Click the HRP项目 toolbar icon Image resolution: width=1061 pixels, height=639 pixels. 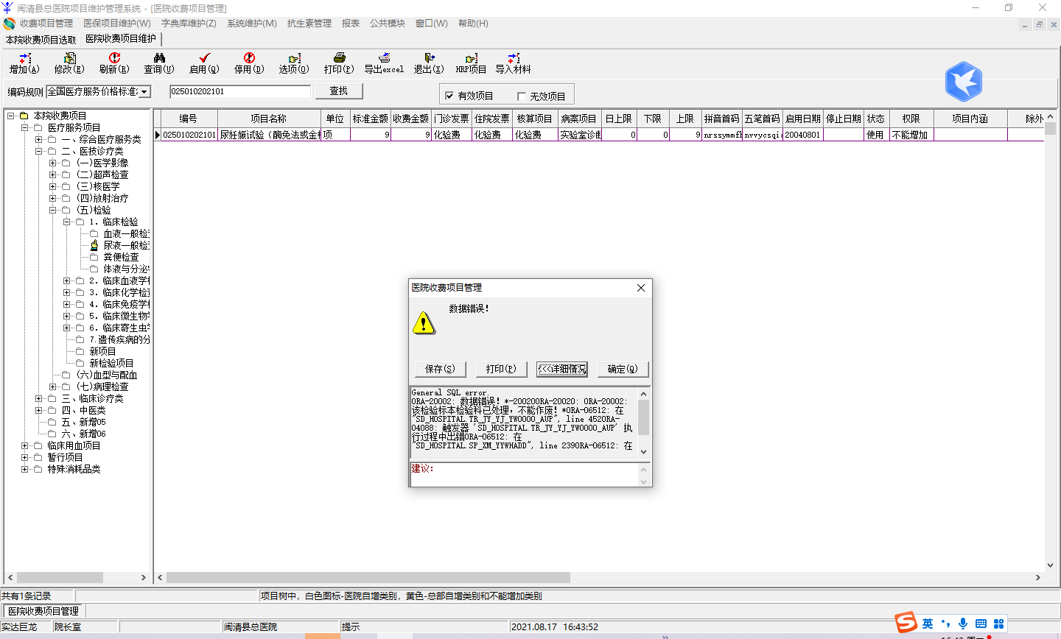pos(471,58)
